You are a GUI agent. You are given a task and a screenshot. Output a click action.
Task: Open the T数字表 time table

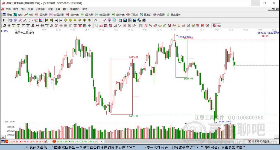tap(118, 15)
